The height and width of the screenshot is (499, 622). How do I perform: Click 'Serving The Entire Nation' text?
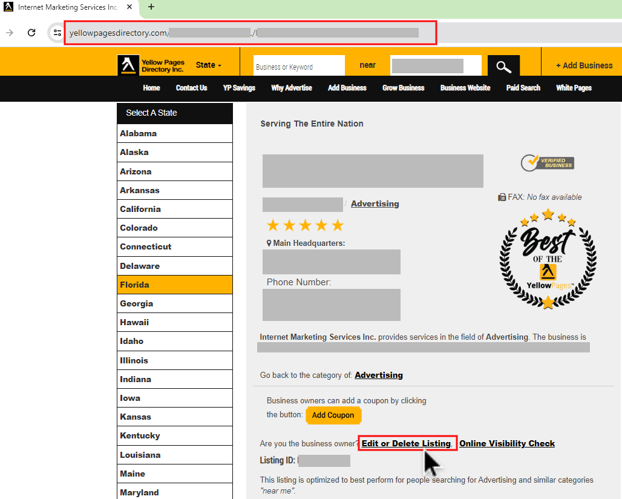coord(312,124)
